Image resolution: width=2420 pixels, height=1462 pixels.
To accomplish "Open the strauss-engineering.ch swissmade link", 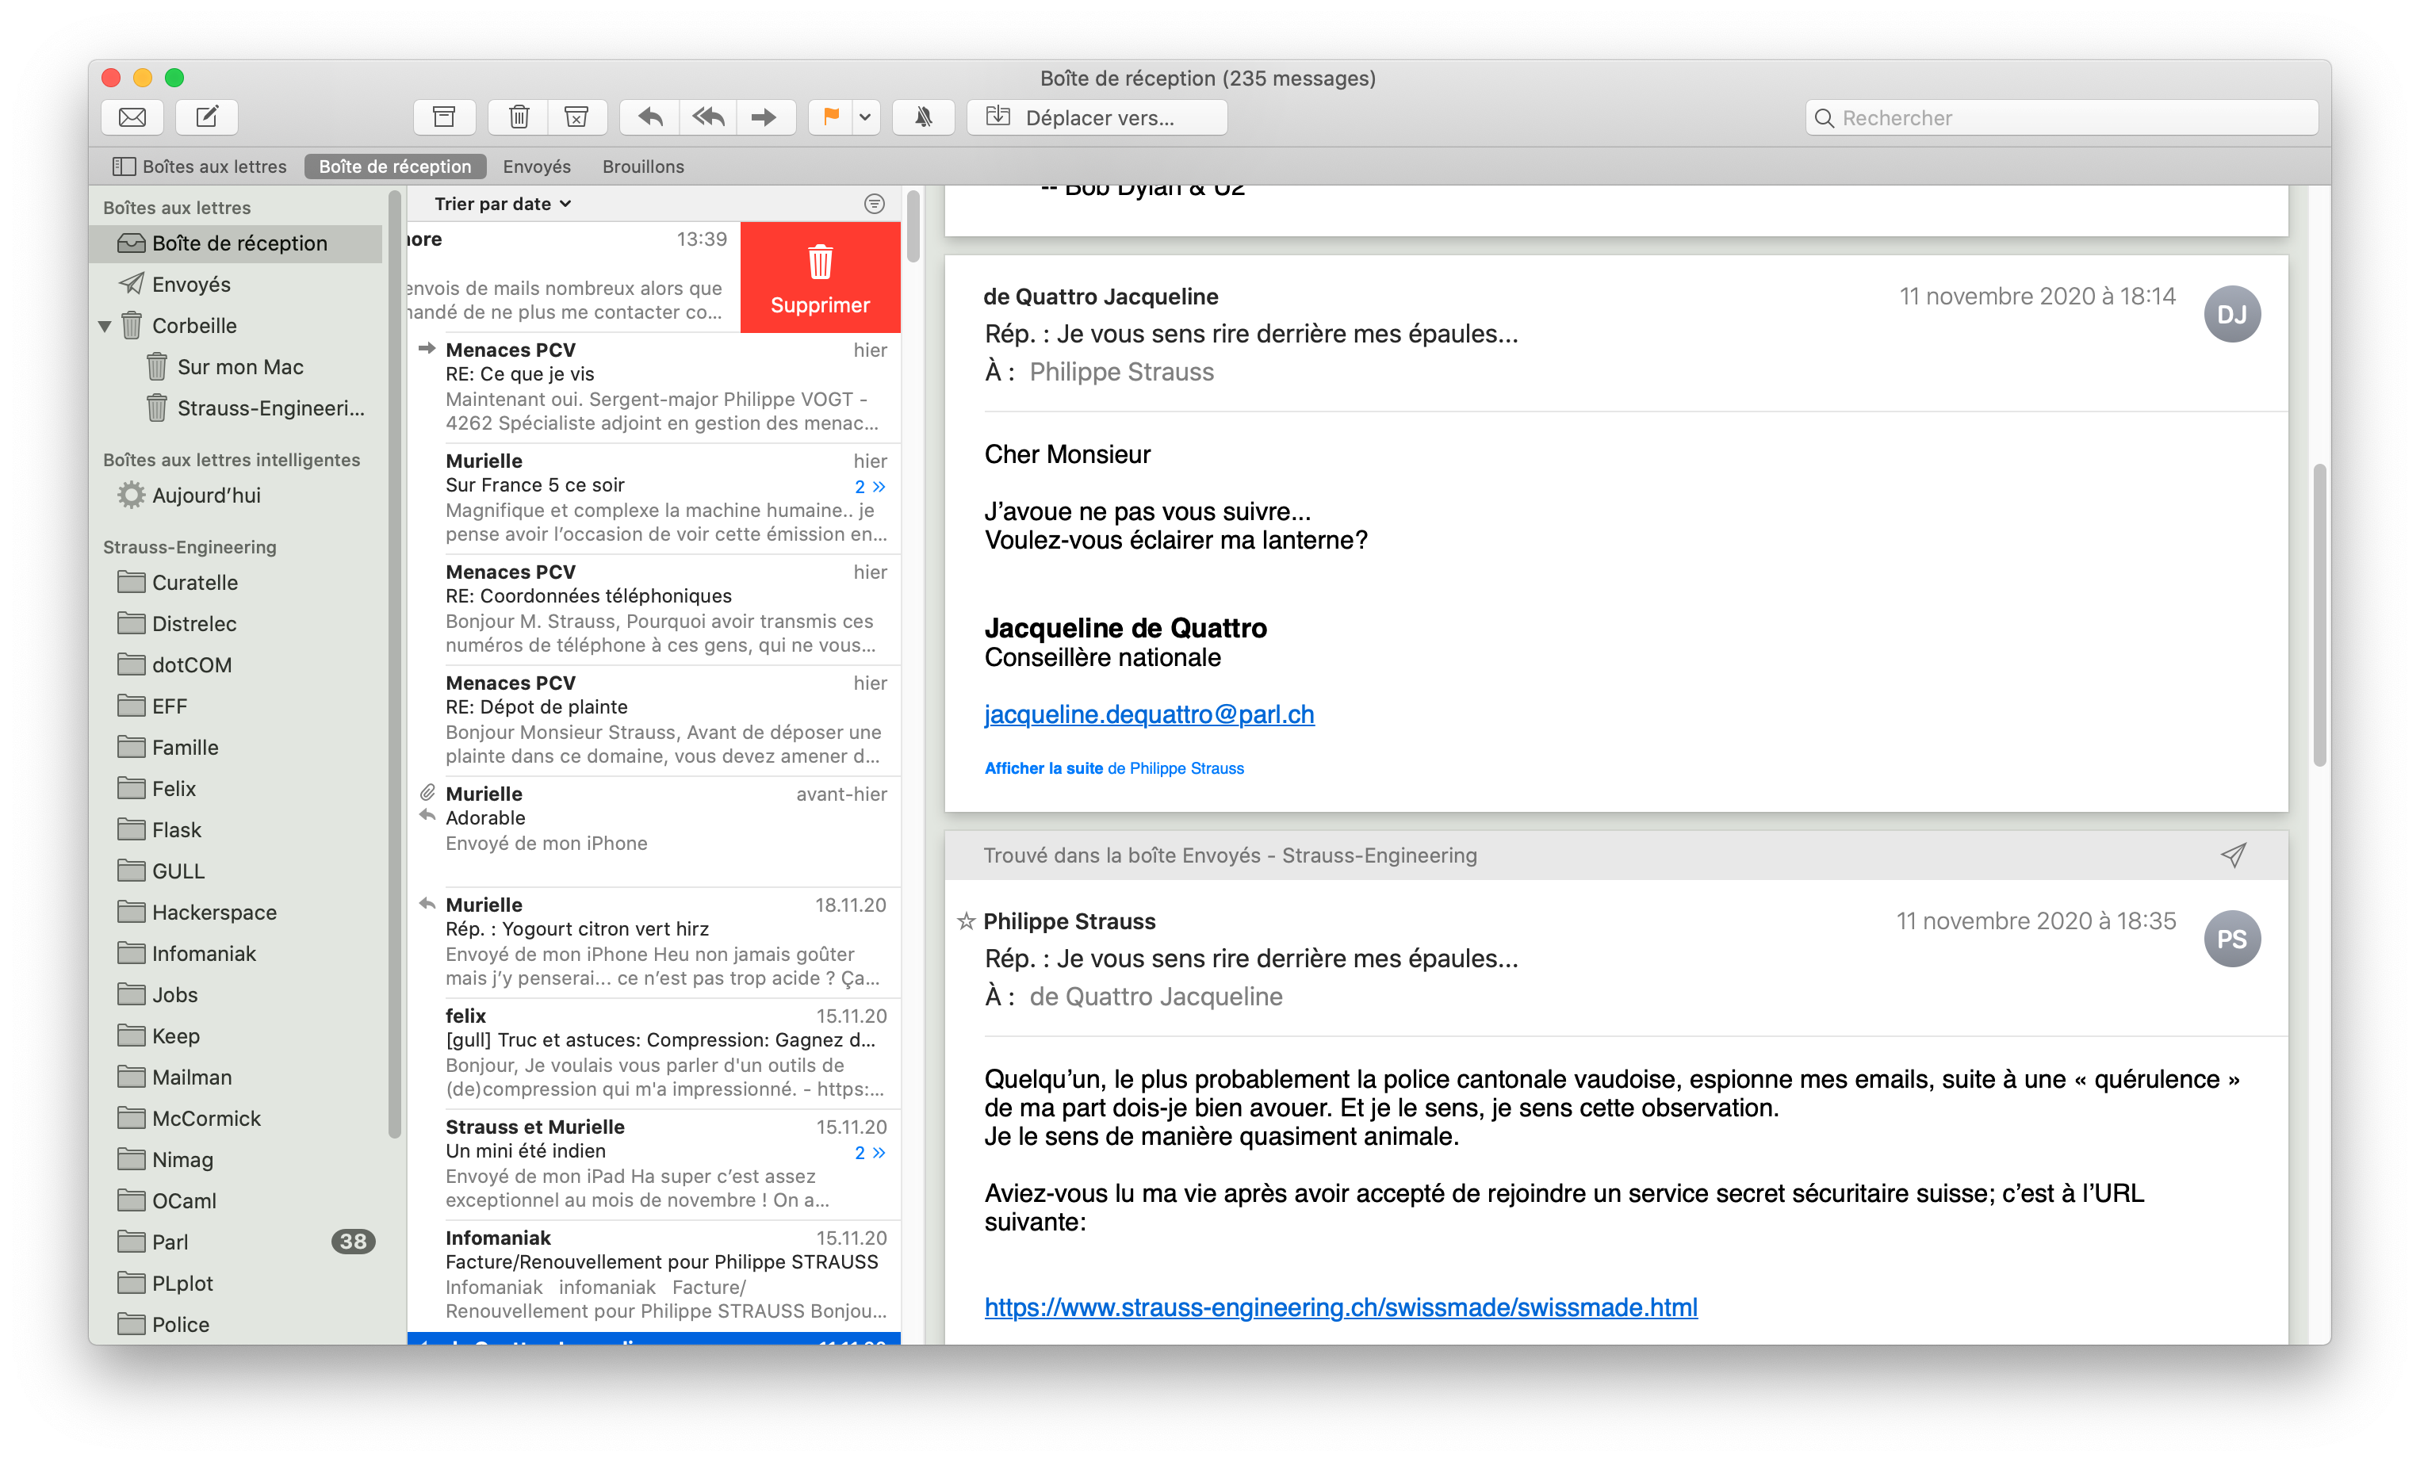I will click(1341, 1308).
